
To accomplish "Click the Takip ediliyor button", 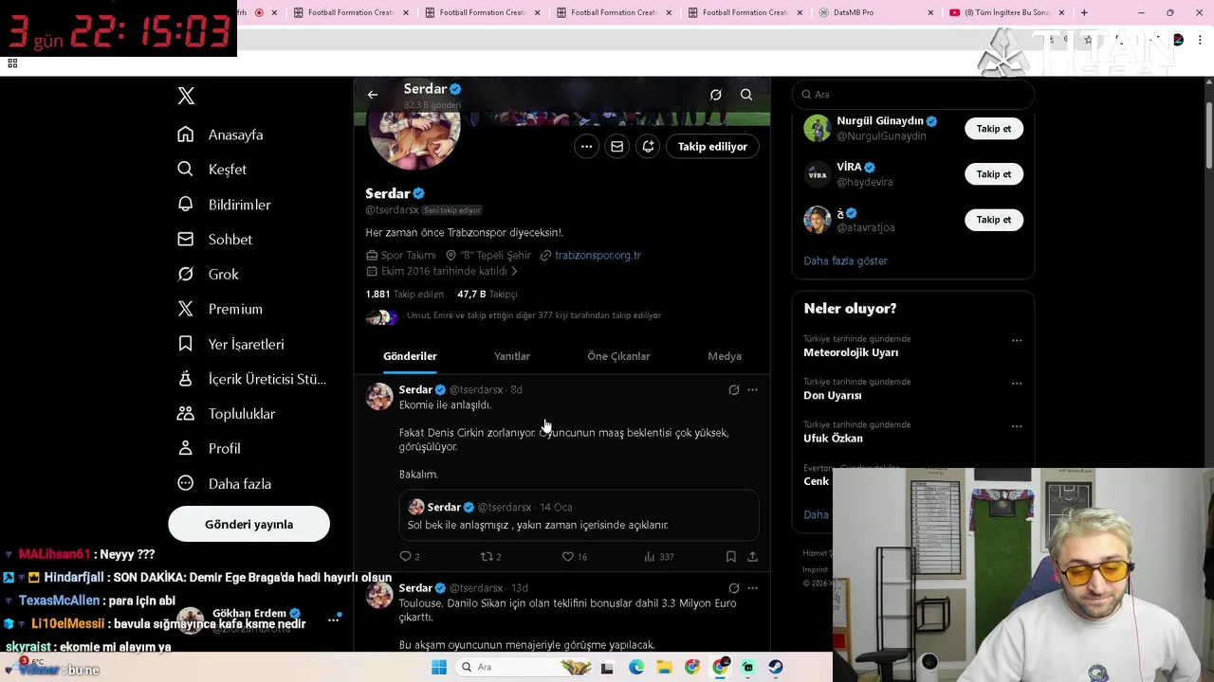I will [x=712, y=147].
